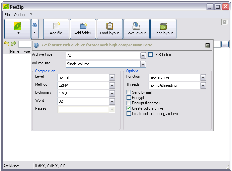Image resolution: width=232 pixels, height=171 pixels.
Task: Open the Options menu
Action: (20, 15)
